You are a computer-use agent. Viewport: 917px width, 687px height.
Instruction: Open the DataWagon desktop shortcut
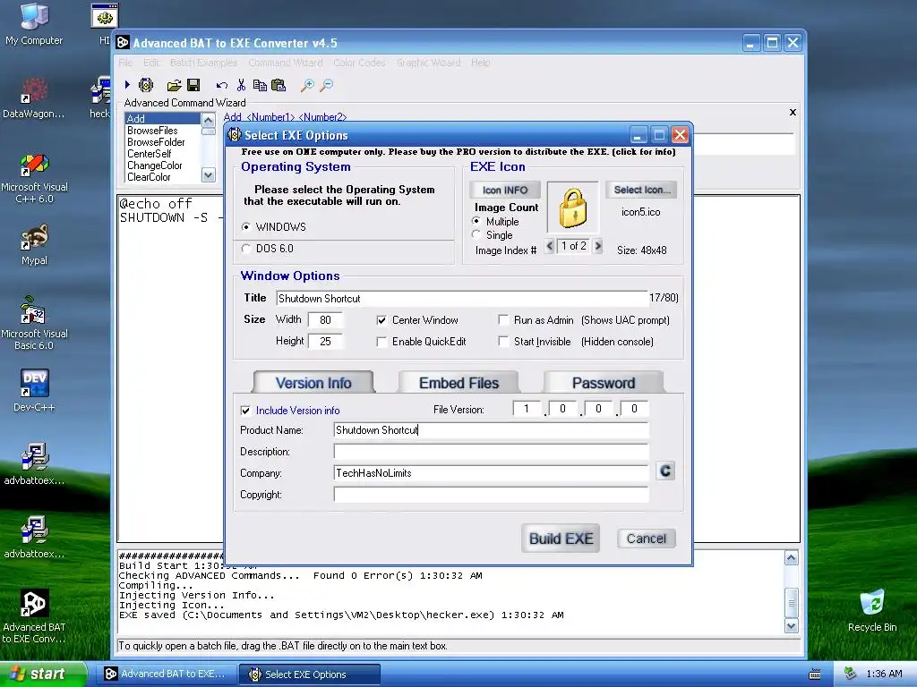(x=34, y=98)
